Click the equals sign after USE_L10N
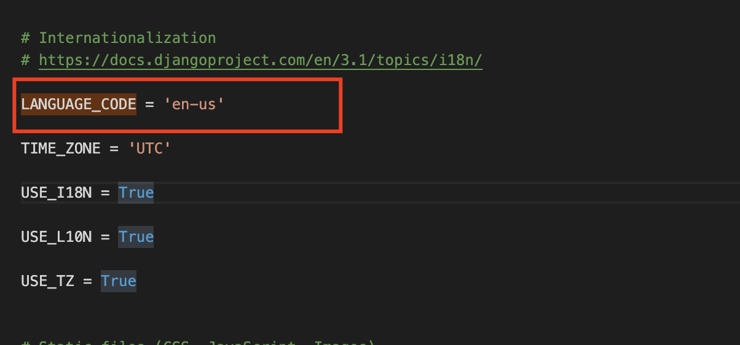 [105, 237]
